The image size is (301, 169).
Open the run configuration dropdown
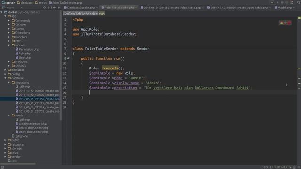point(272,2)
